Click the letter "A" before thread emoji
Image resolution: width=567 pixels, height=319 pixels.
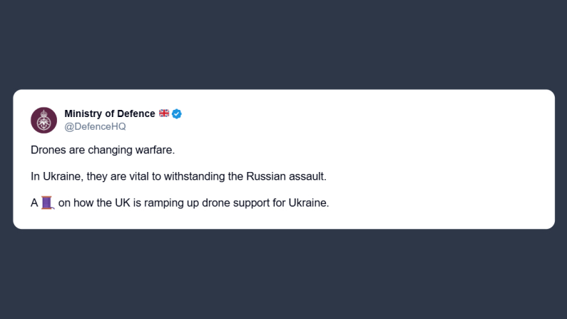pyautogui.click(x=34, y=203)
